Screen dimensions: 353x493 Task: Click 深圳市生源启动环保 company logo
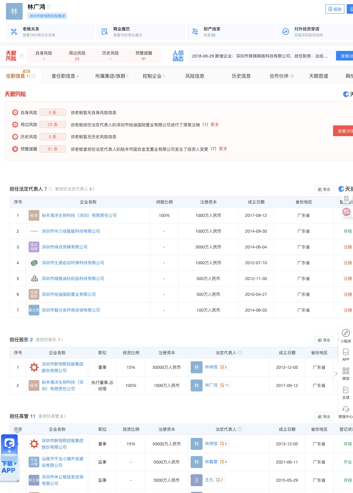(34, 263)
